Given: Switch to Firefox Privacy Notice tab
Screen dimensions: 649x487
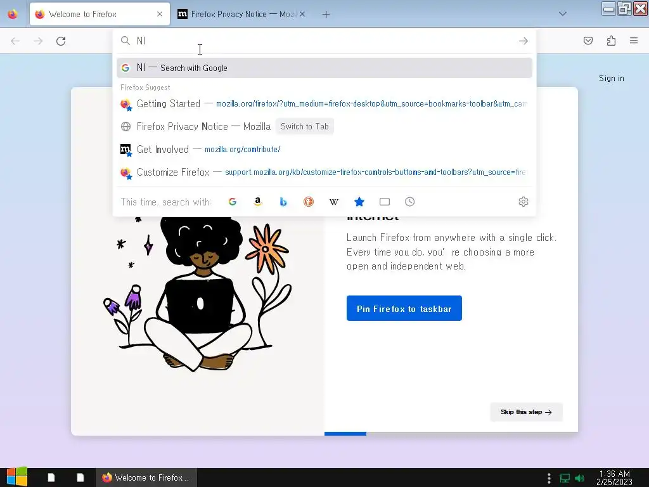Looking at the screenshot, I should (242, 14).
